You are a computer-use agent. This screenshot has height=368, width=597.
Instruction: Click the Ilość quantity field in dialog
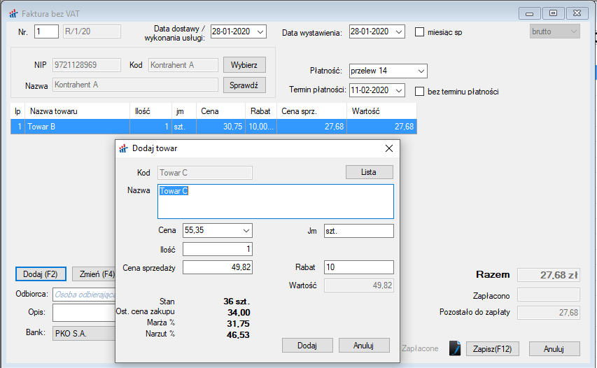[217, 249]
